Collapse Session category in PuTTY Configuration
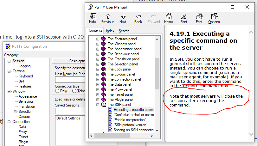 (x=9, y=61)
